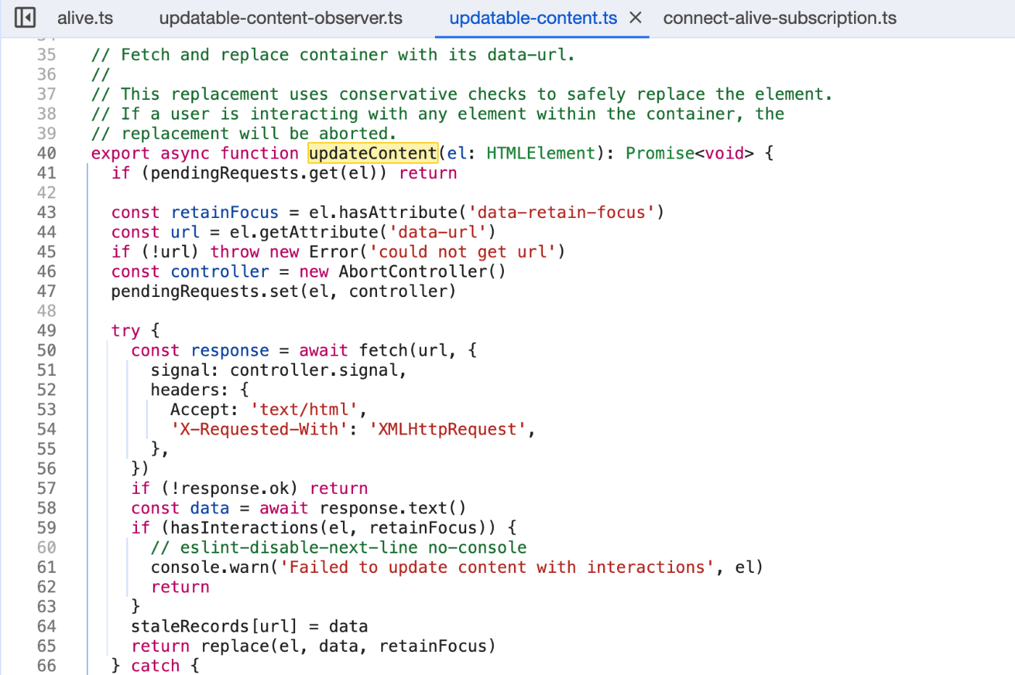Click the retainFocus variable declaration
1015x675 pixels.
pyautogui.click(x=225, y=212)
